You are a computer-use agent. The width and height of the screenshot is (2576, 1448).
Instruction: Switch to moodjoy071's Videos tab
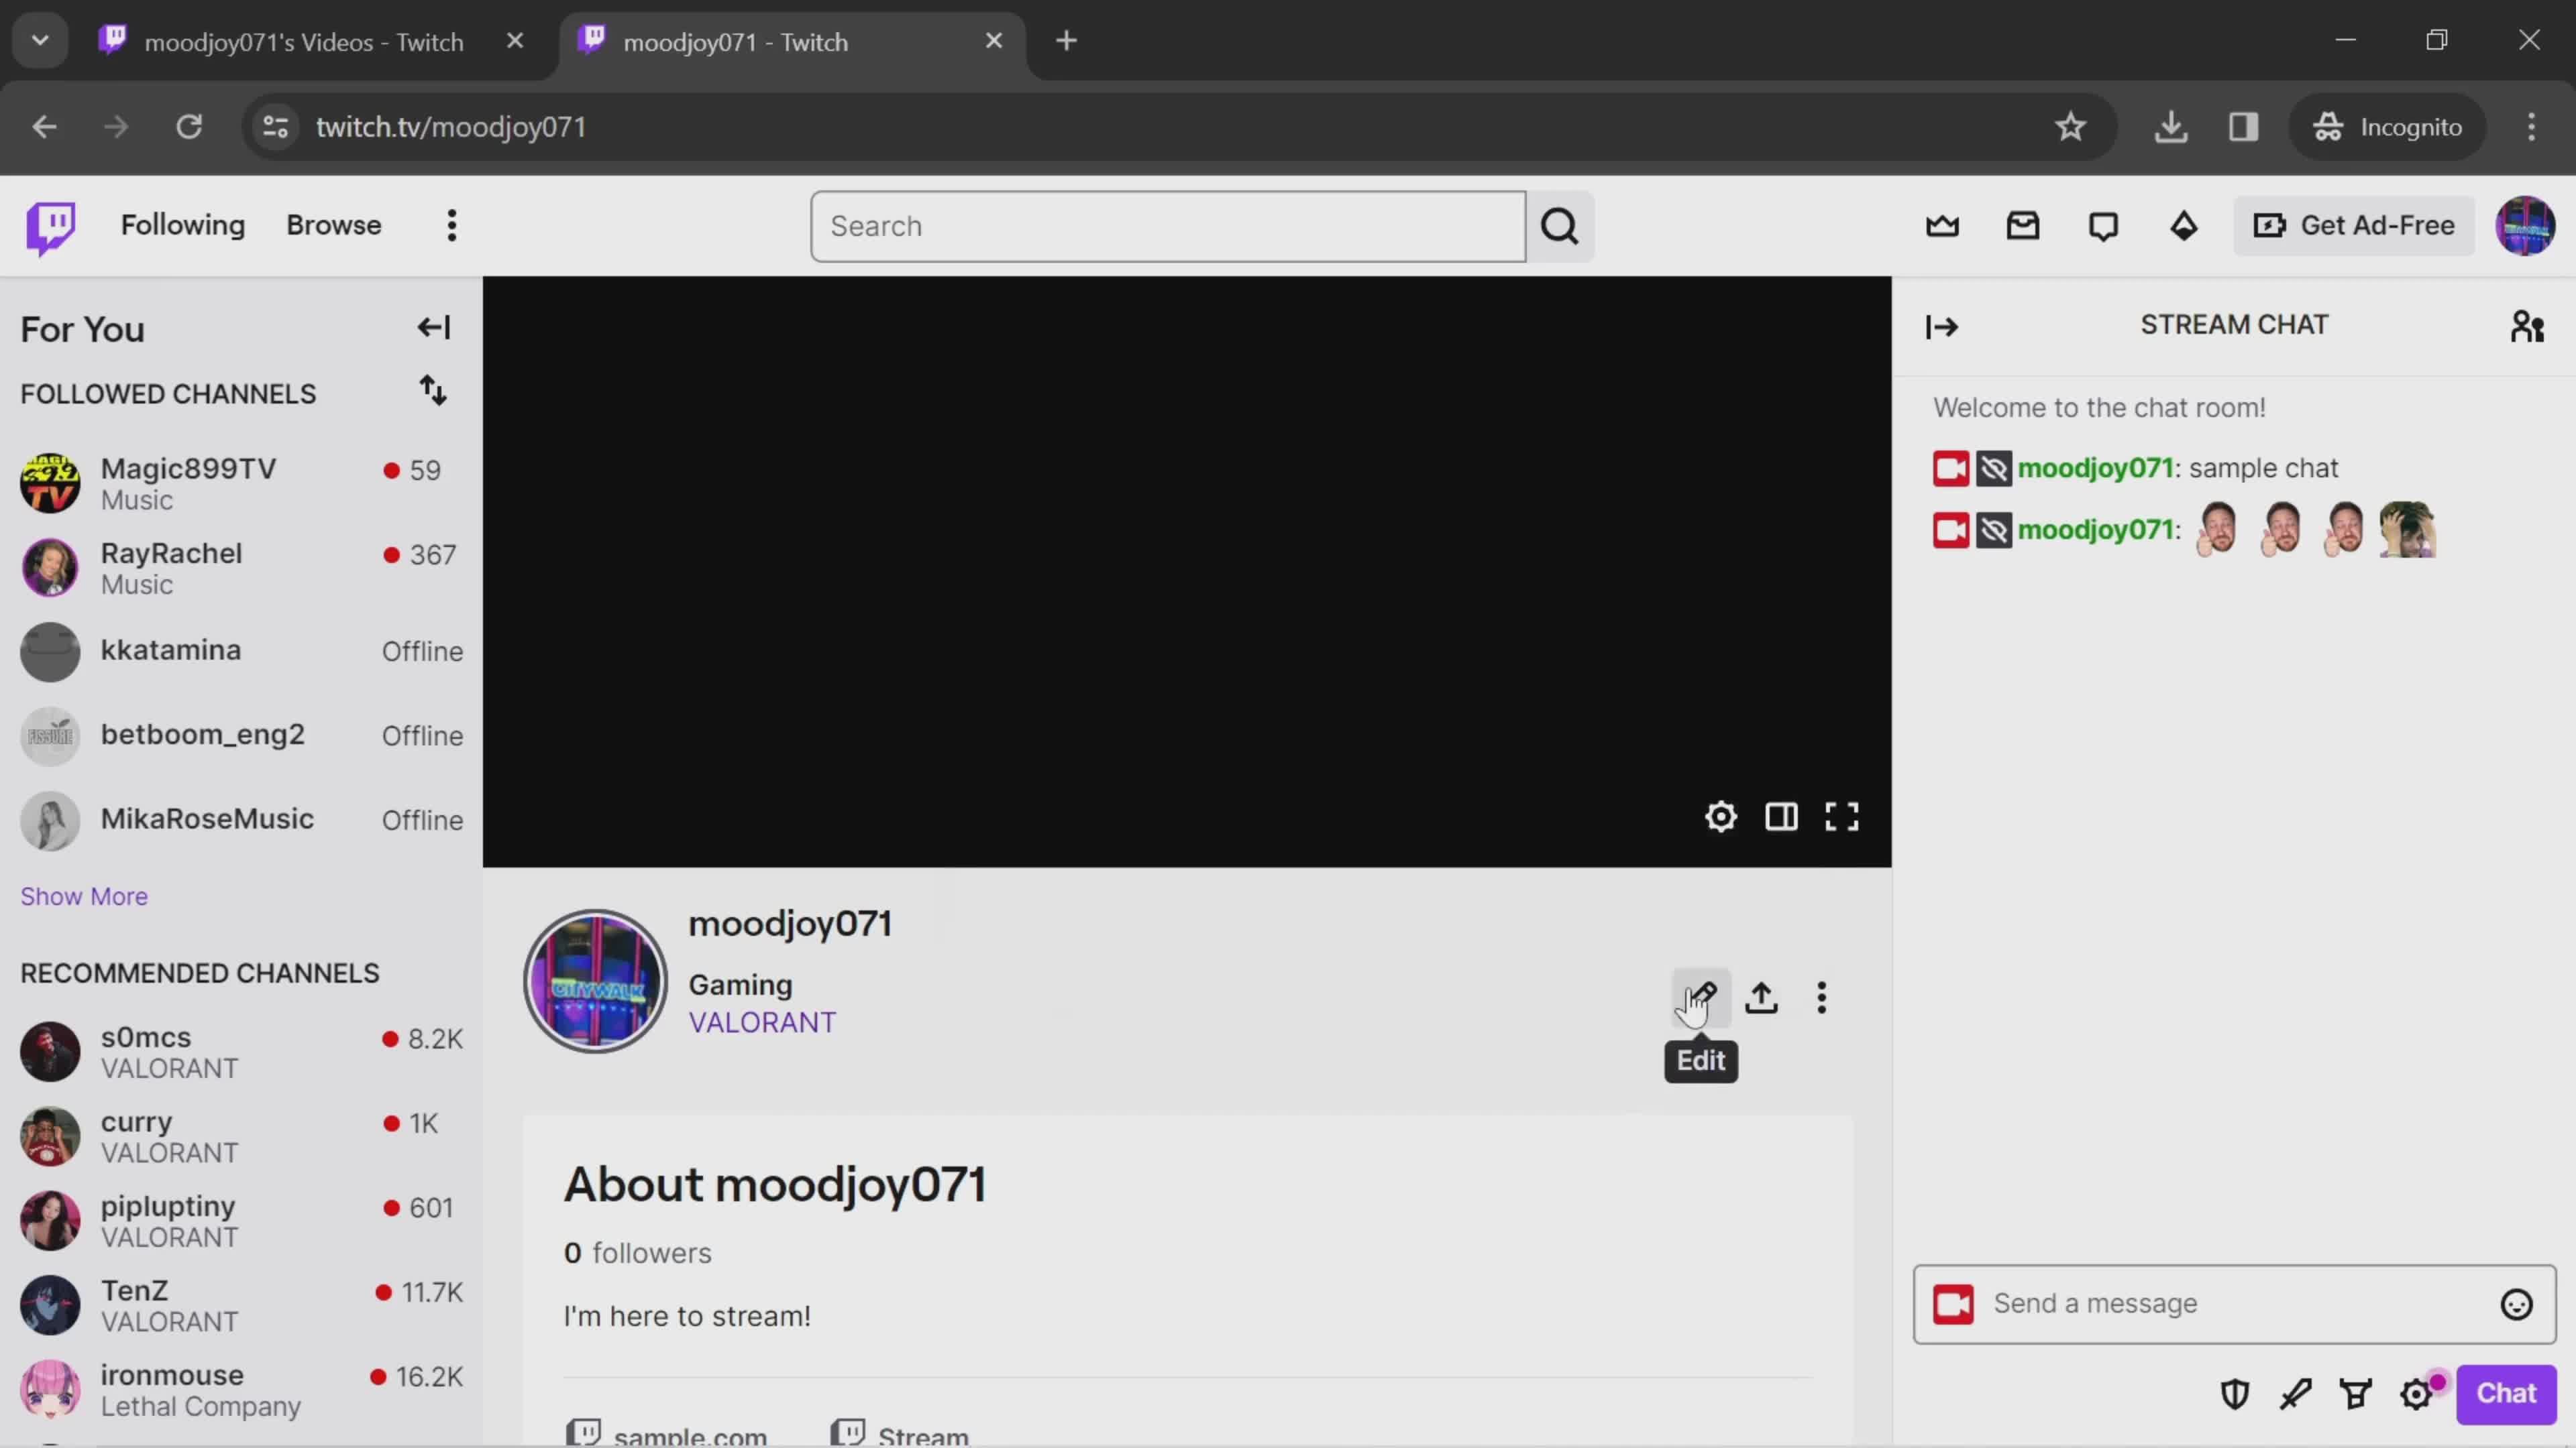304,42
